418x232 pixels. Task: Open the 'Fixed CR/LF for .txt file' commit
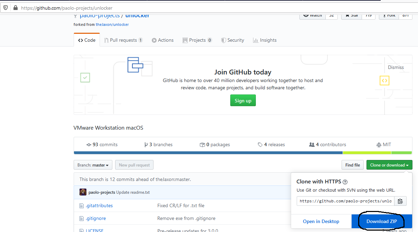tap(181, 205)
